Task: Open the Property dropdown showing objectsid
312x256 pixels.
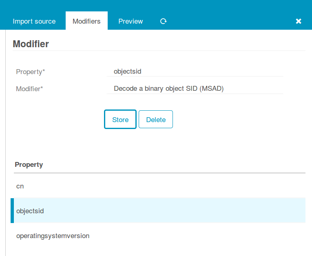Action: (x=195, y=72)
